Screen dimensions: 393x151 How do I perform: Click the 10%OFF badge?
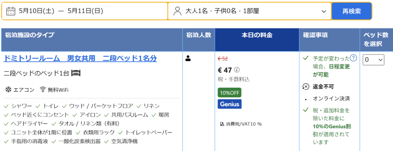(x=230, y=92)
